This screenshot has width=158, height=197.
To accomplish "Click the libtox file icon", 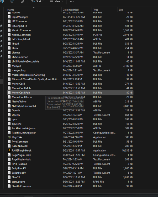I will (9, 48).
